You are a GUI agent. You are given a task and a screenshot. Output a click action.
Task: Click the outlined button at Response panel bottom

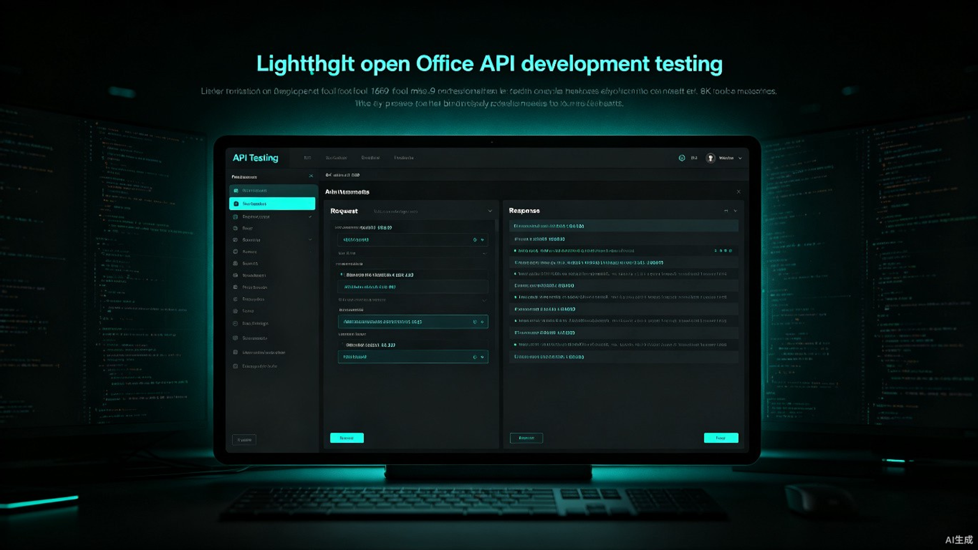coord(526,438)
